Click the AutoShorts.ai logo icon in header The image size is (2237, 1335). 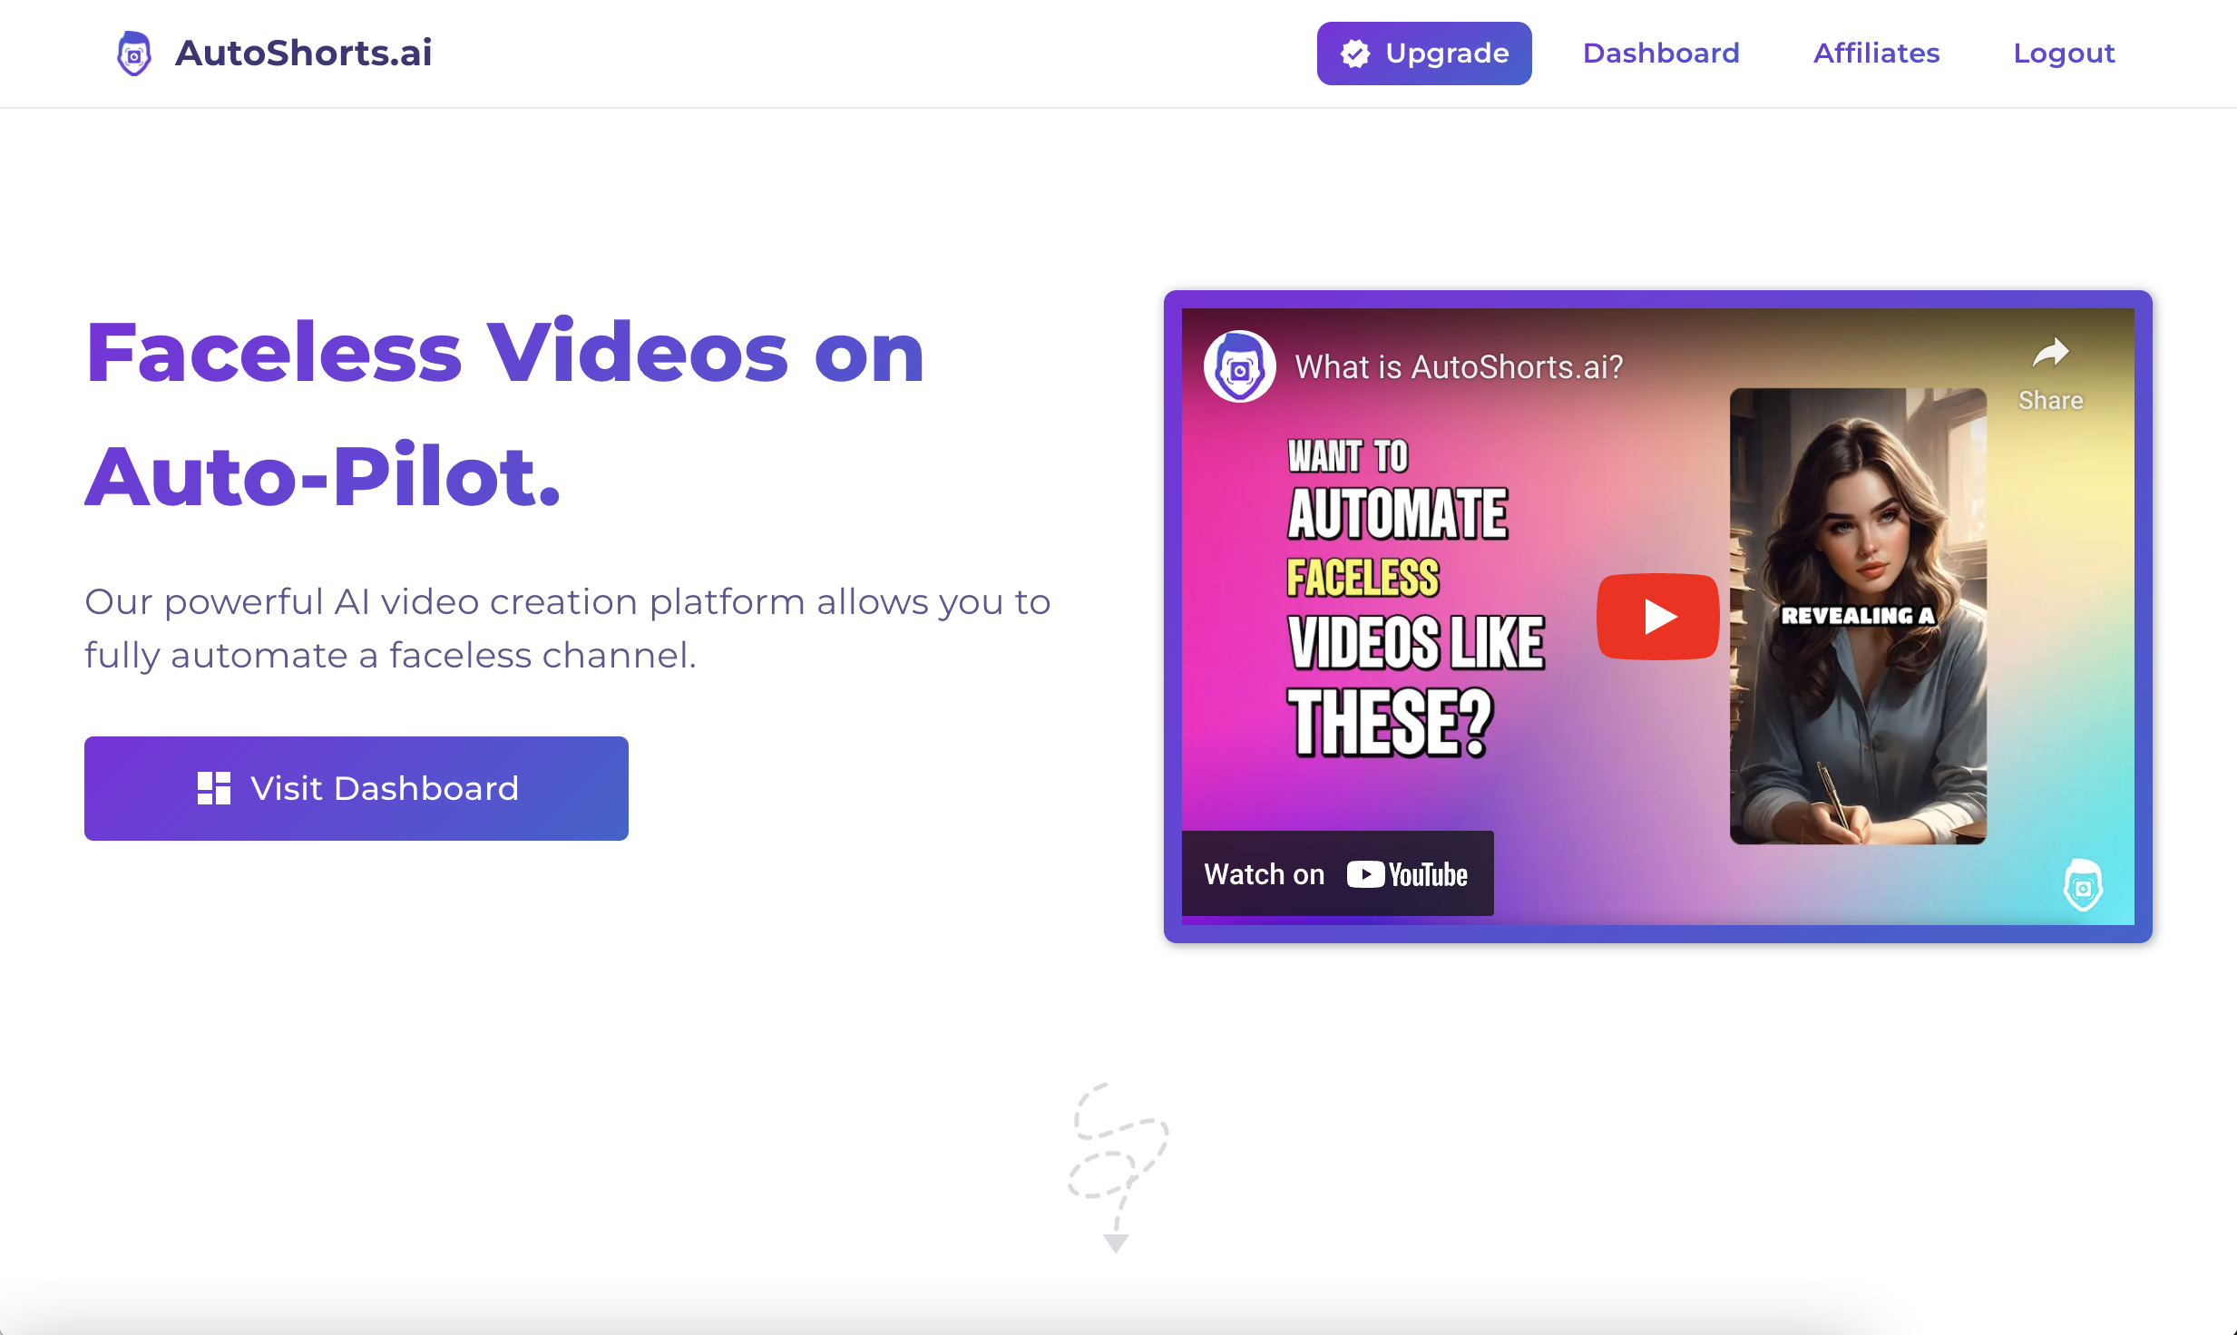click(x=134, y=54)
